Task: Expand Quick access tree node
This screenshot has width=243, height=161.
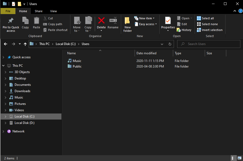Action: (3, 57)
